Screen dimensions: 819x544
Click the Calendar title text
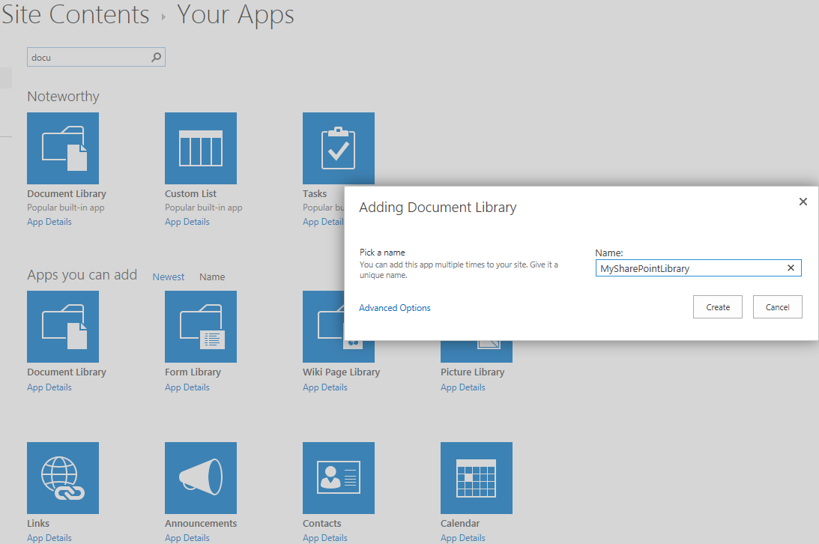pos(459,523)
